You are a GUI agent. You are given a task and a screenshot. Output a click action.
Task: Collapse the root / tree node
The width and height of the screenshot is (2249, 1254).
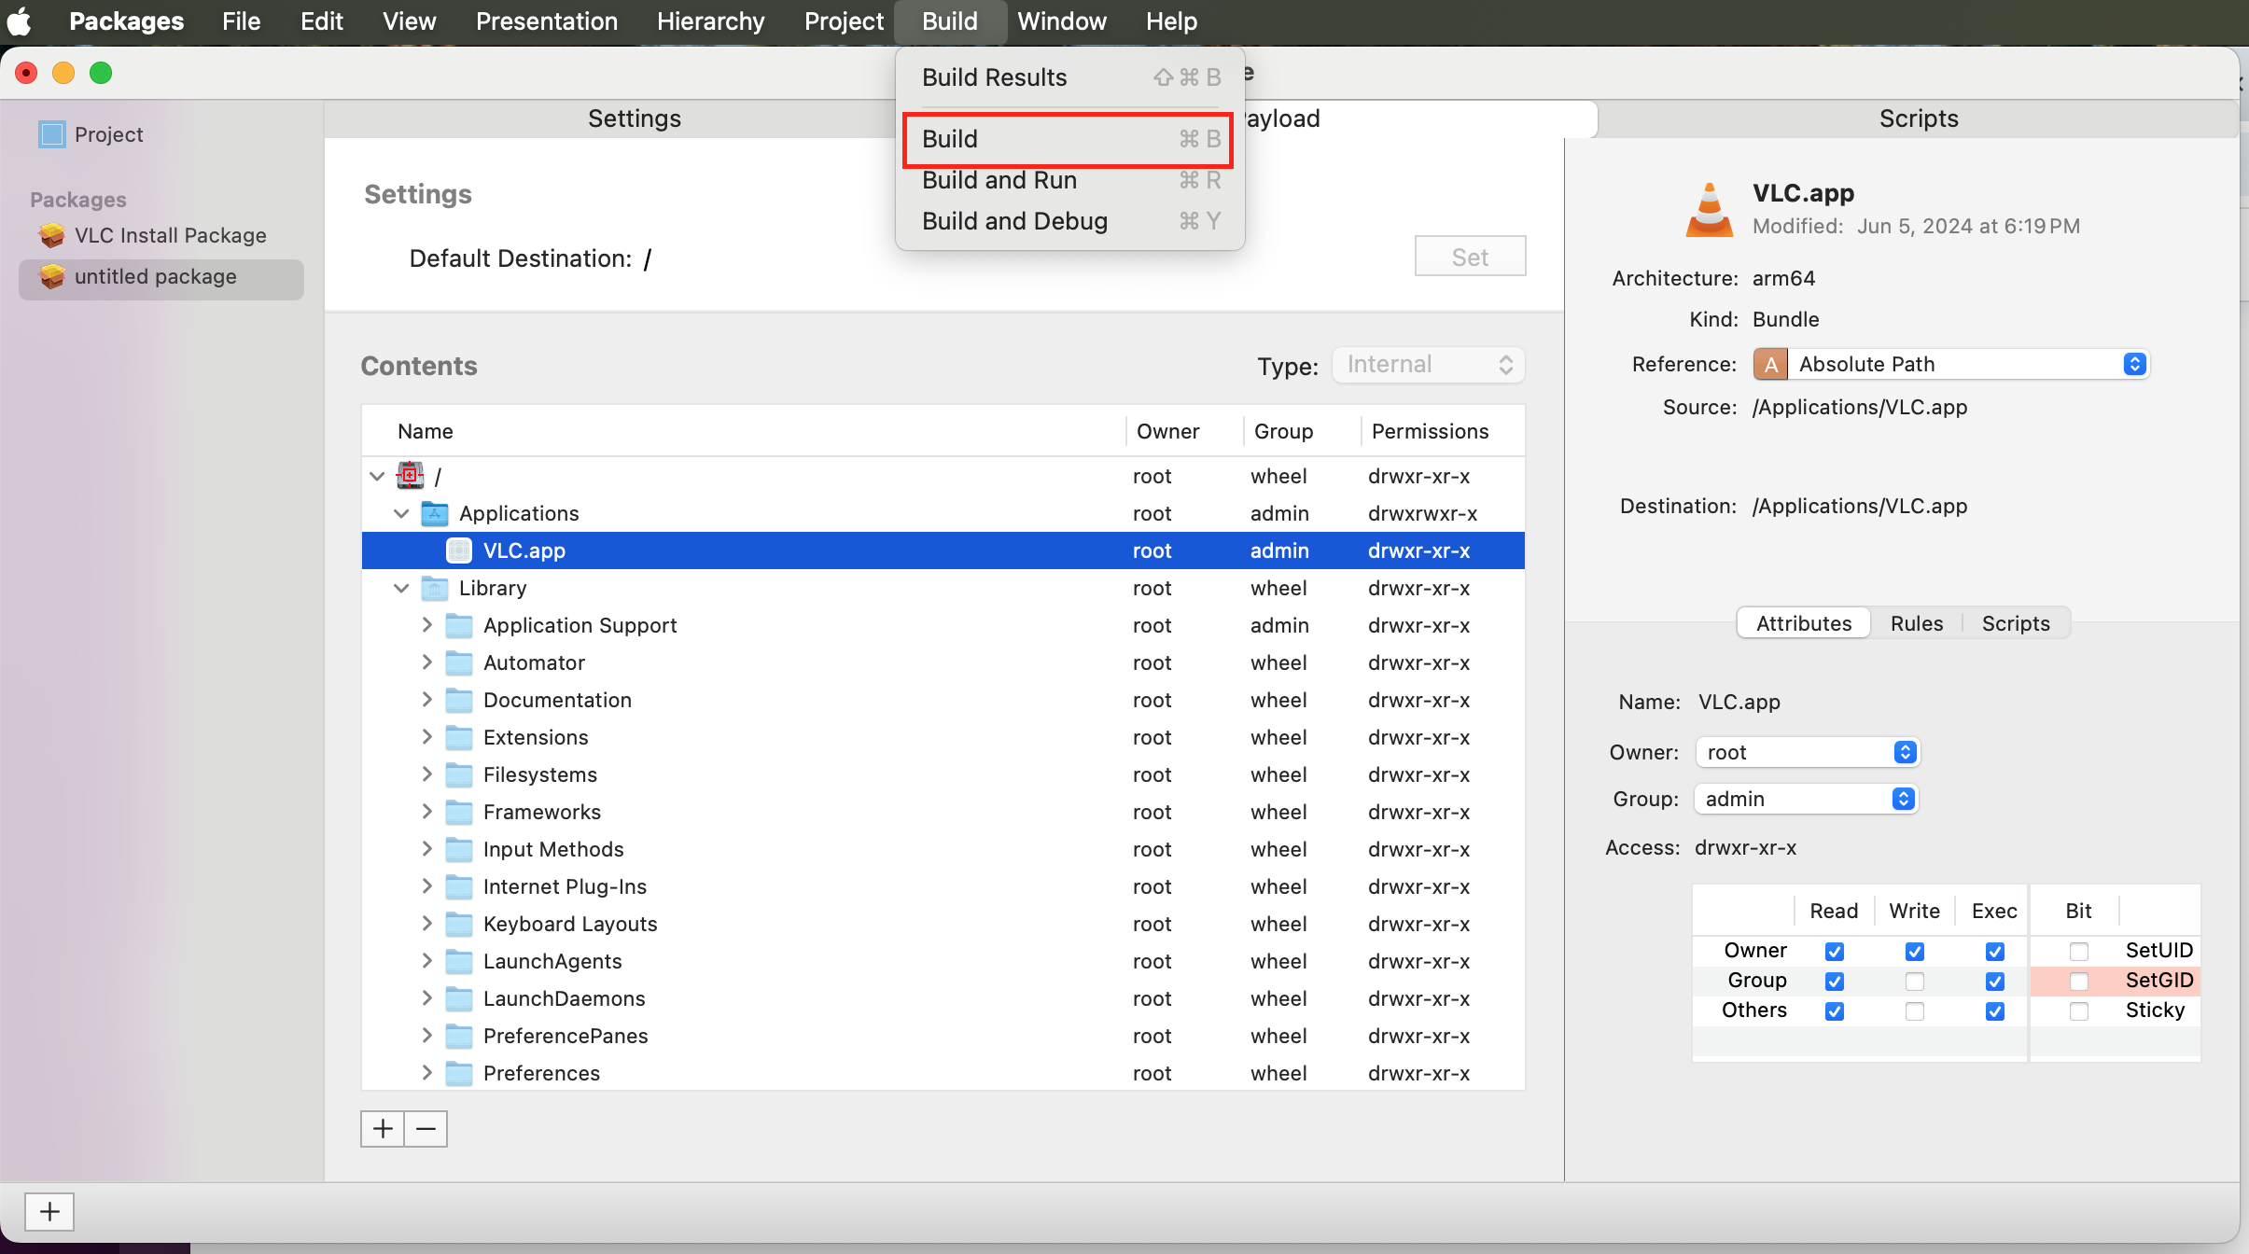click(377, 476)
